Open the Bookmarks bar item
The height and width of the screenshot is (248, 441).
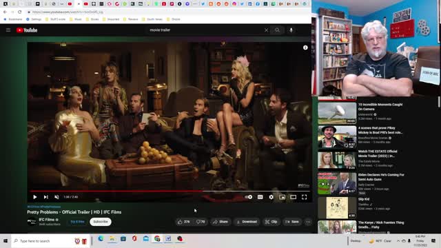point(13,19)
